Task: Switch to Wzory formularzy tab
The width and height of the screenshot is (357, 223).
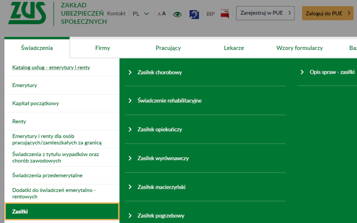Action: click(x=299, y=48)
